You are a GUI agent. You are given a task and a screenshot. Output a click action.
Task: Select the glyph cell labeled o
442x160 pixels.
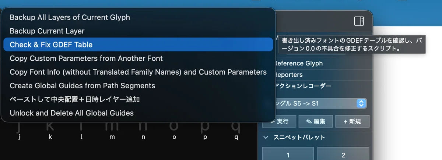(x=174, y=131)
